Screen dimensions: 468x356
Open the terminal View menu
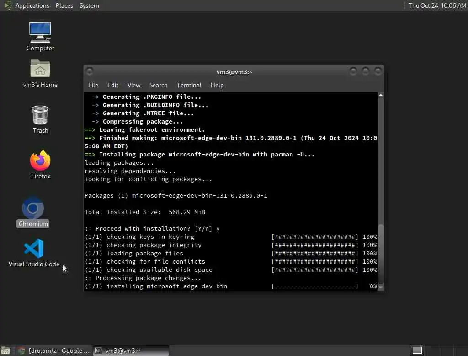[134, 85]
